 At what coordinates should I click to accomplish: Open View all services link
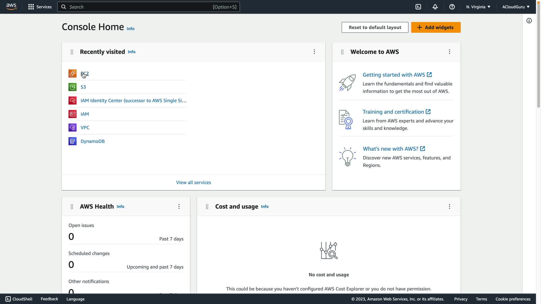click(193, 182)
